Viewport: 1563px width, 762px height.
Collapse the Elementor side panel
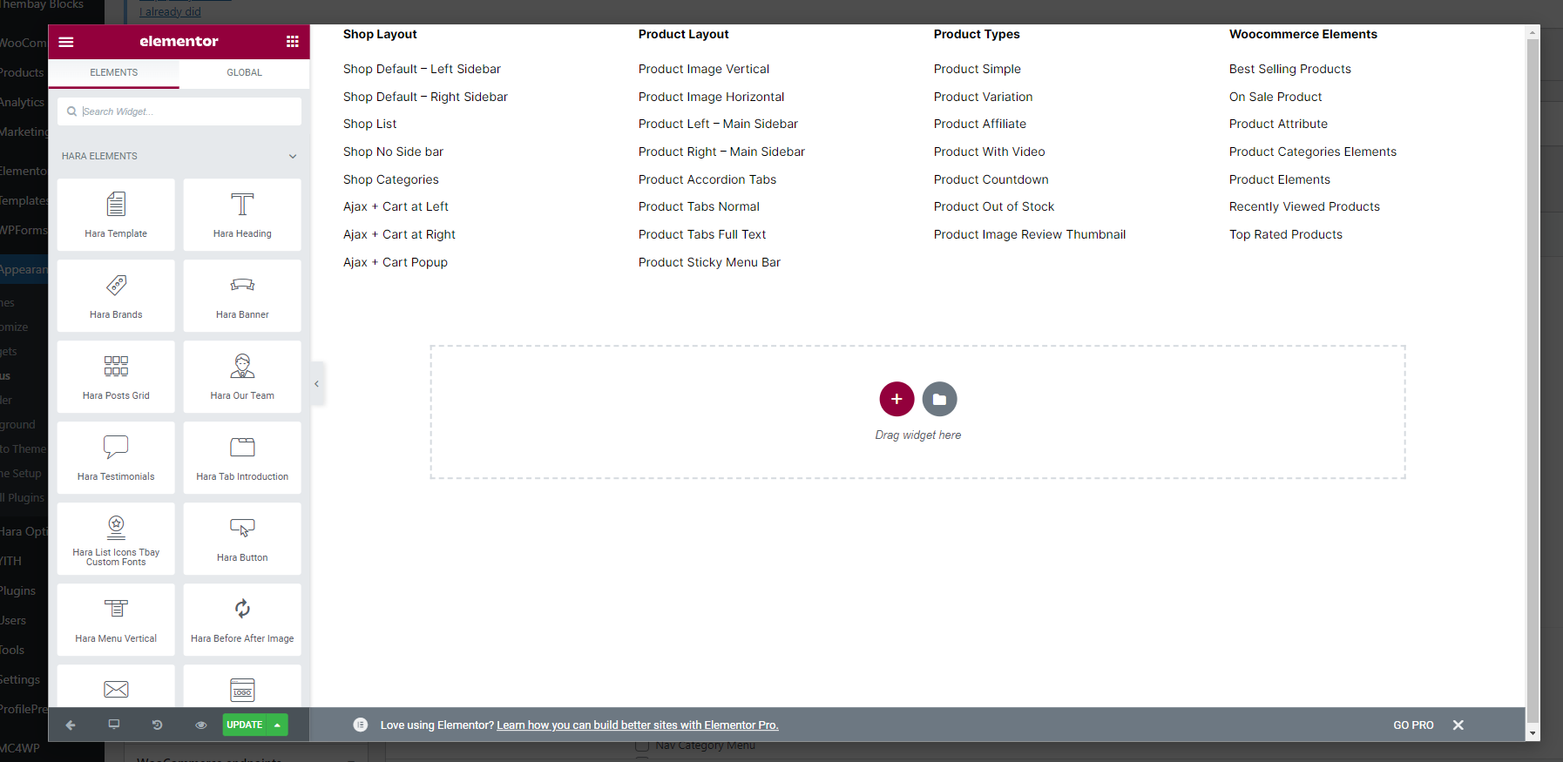tap(316, 384)
